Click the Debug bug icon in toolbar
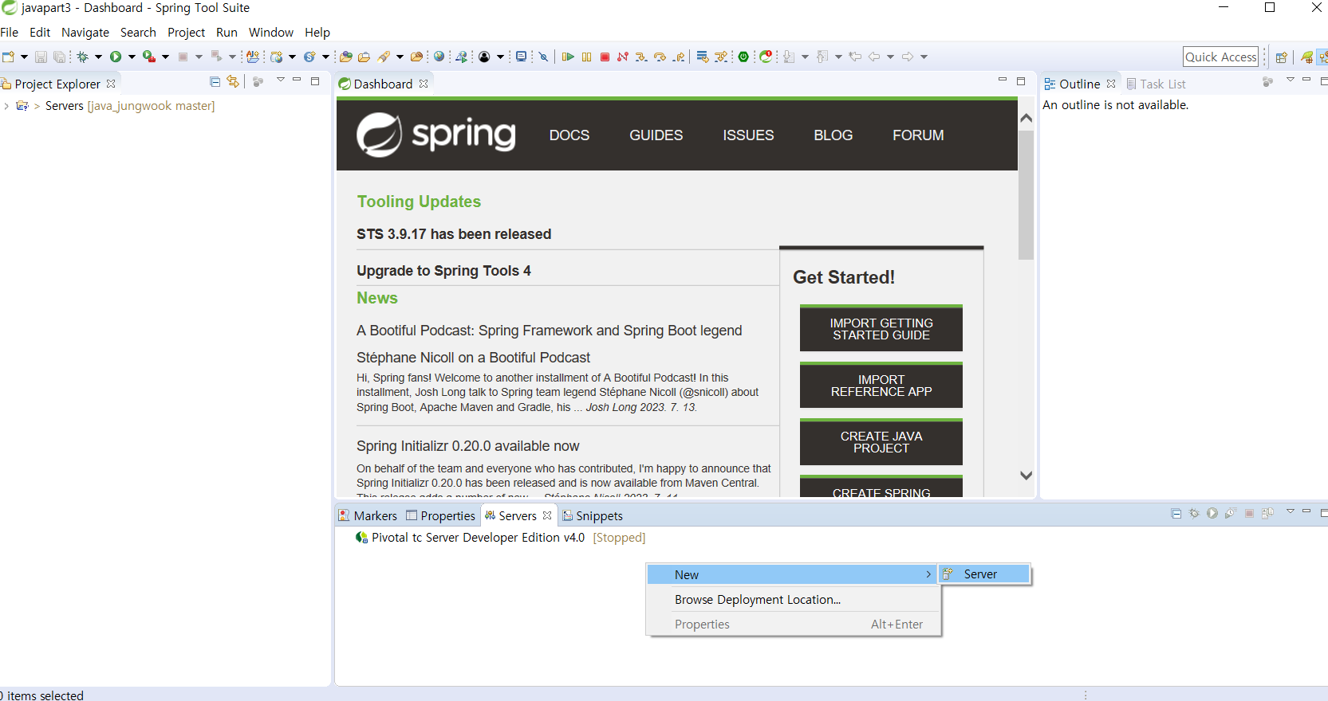Image resolution: width=1328 pixels, height=701 pixels. click(82, 57)
